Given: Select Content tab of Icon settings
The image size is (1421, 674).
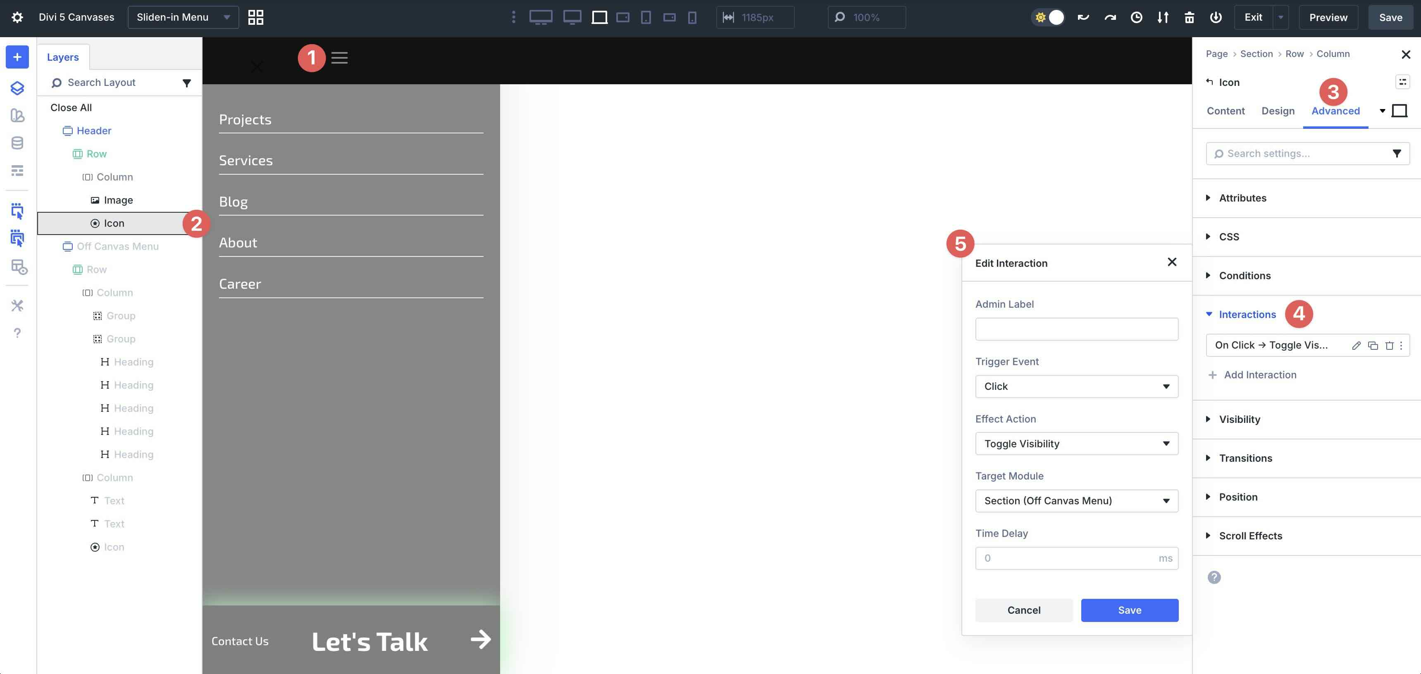Looking at the screenshot, I should pyautogui.click(x=1225, y=111).
